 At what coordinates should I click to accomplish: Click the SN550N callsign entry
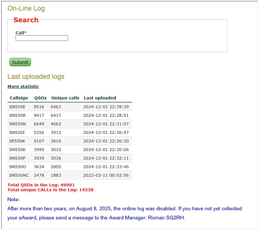17,124
